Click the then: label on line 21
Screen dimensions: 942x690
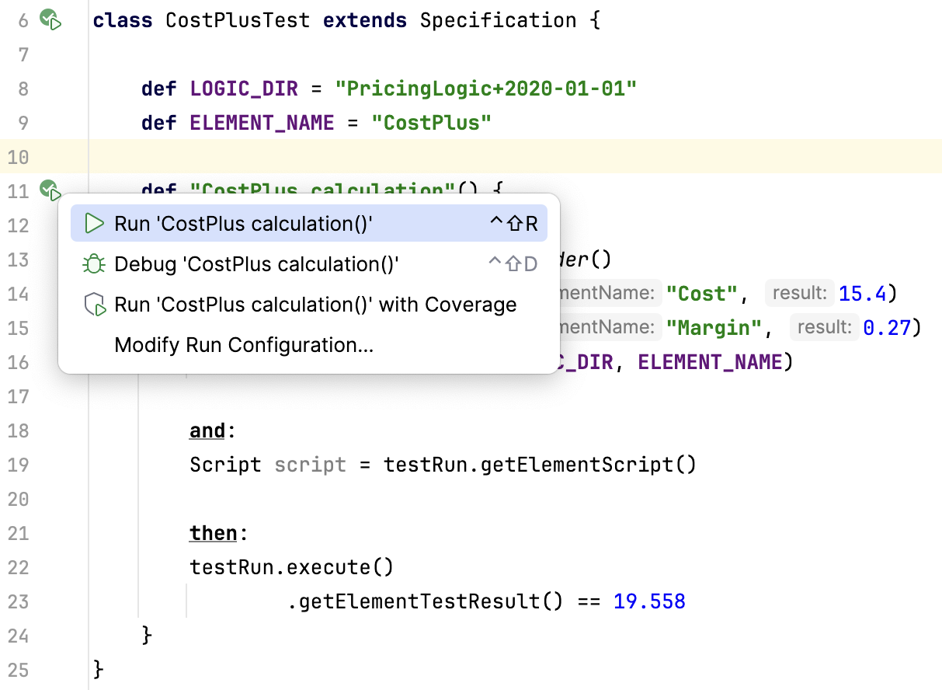[214, 533]
